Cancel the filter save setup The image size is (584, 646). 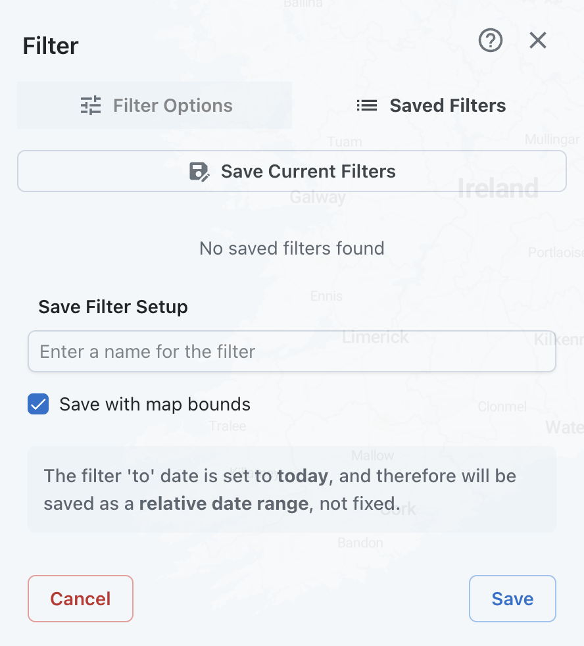(80, 599)
